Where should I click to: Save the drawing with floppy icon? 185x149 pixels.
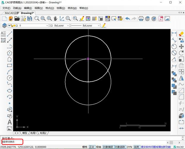(23, 18)
